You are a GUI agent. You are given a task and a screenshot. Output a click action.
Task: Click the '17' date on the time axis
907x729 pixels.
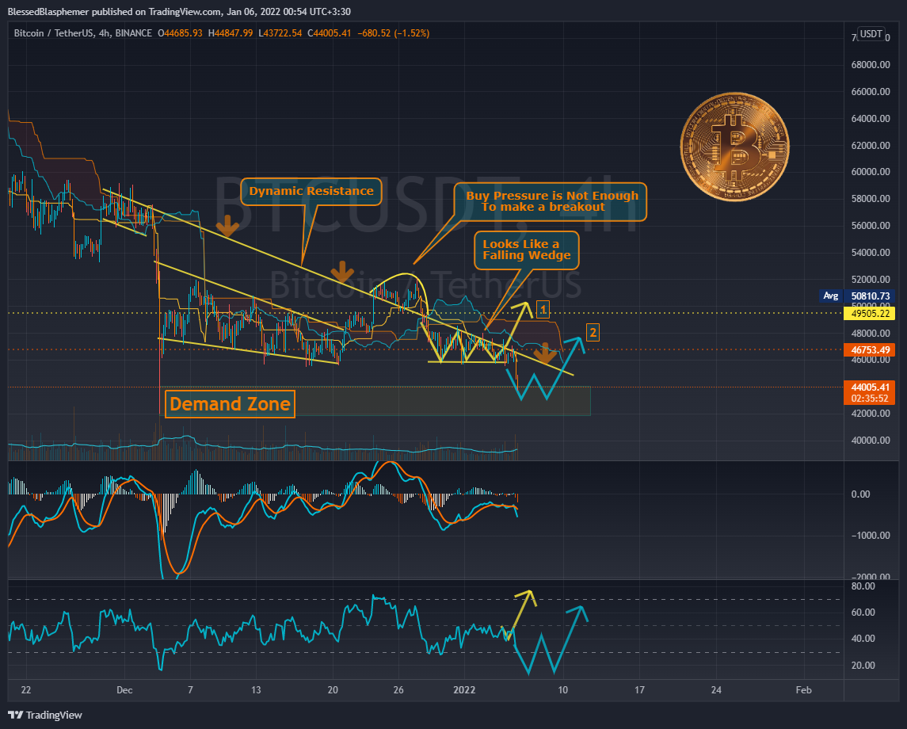(x=639, y=689)
